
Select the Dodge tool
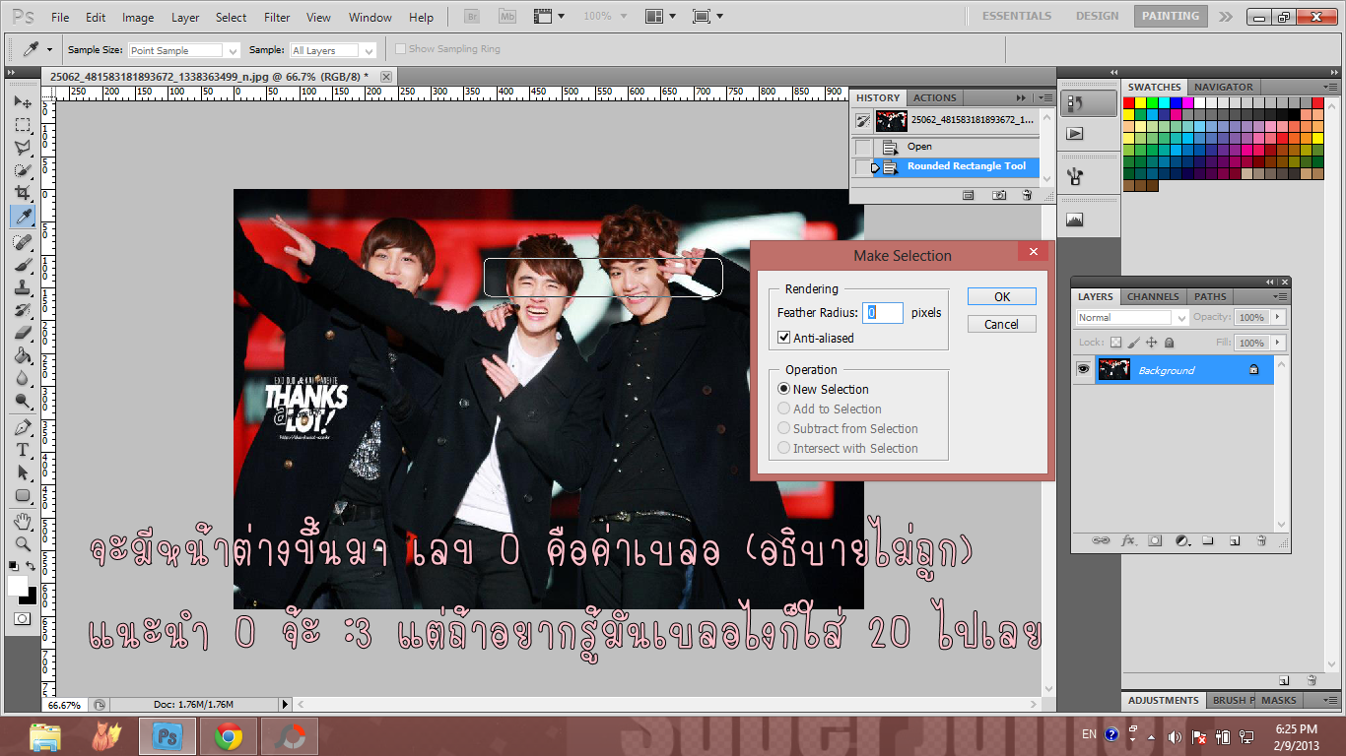(x=23, y=400)
